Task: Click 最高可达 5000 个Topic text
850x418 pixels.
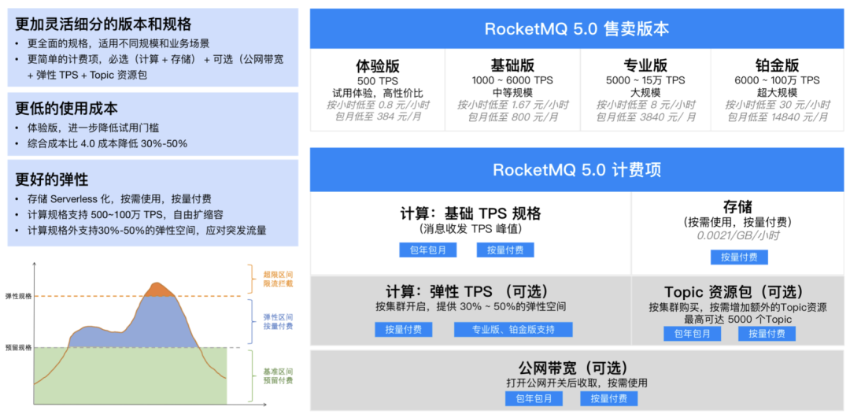Action: (x=739, y=320)
